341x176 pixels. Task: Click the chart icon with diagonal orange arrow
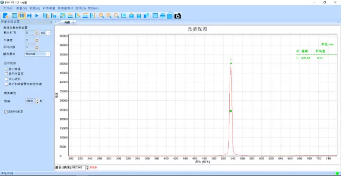[63, 16]
